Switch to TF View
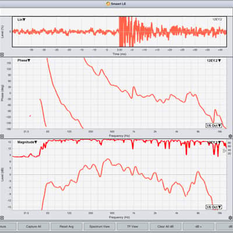Screen dimensions: 233x233 point(132,227)
